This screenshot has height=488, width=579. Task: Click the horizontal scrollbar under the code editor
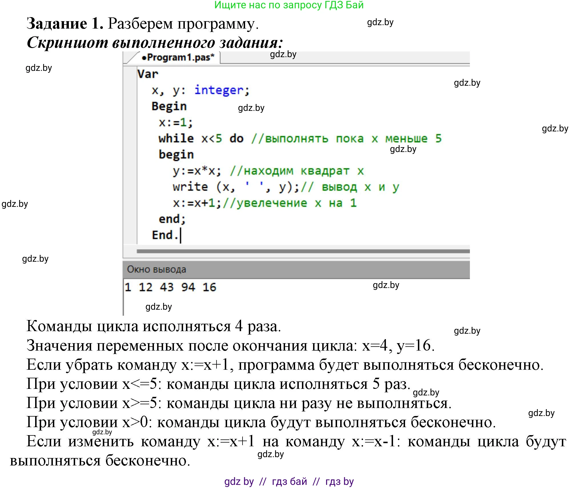[x=303, y=251]
